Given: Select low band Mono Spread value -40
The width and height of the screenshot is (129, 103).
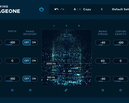Looking at the screenshot, I should 103,79.
